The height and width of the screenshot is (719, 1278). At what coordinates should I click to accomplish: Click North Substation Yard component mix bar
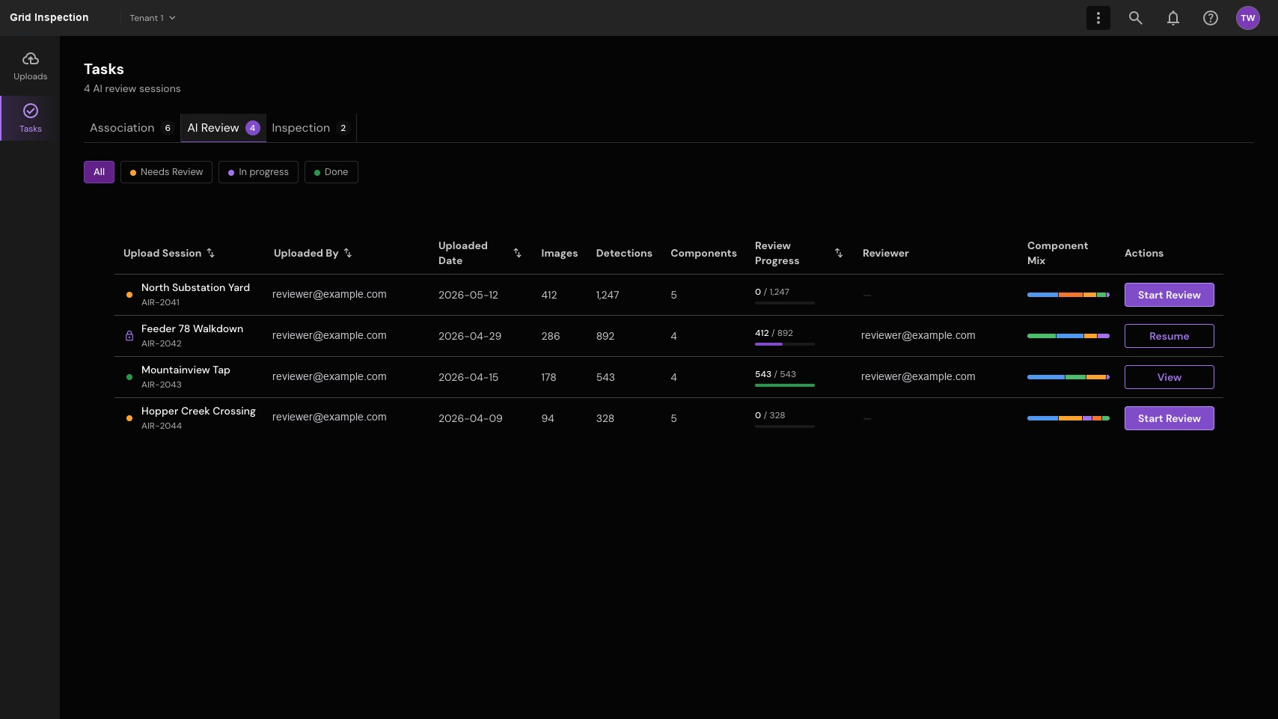[1068, 295]
